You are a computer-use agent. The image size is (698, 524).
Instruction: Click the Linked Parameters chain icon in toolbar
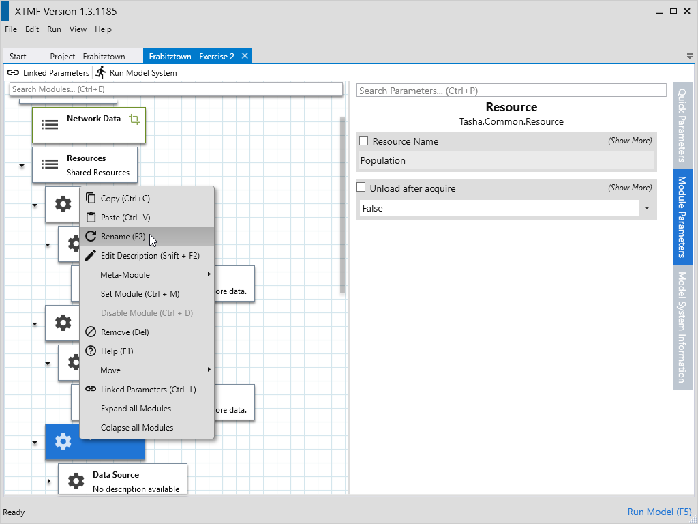click(x=13, y=73)
